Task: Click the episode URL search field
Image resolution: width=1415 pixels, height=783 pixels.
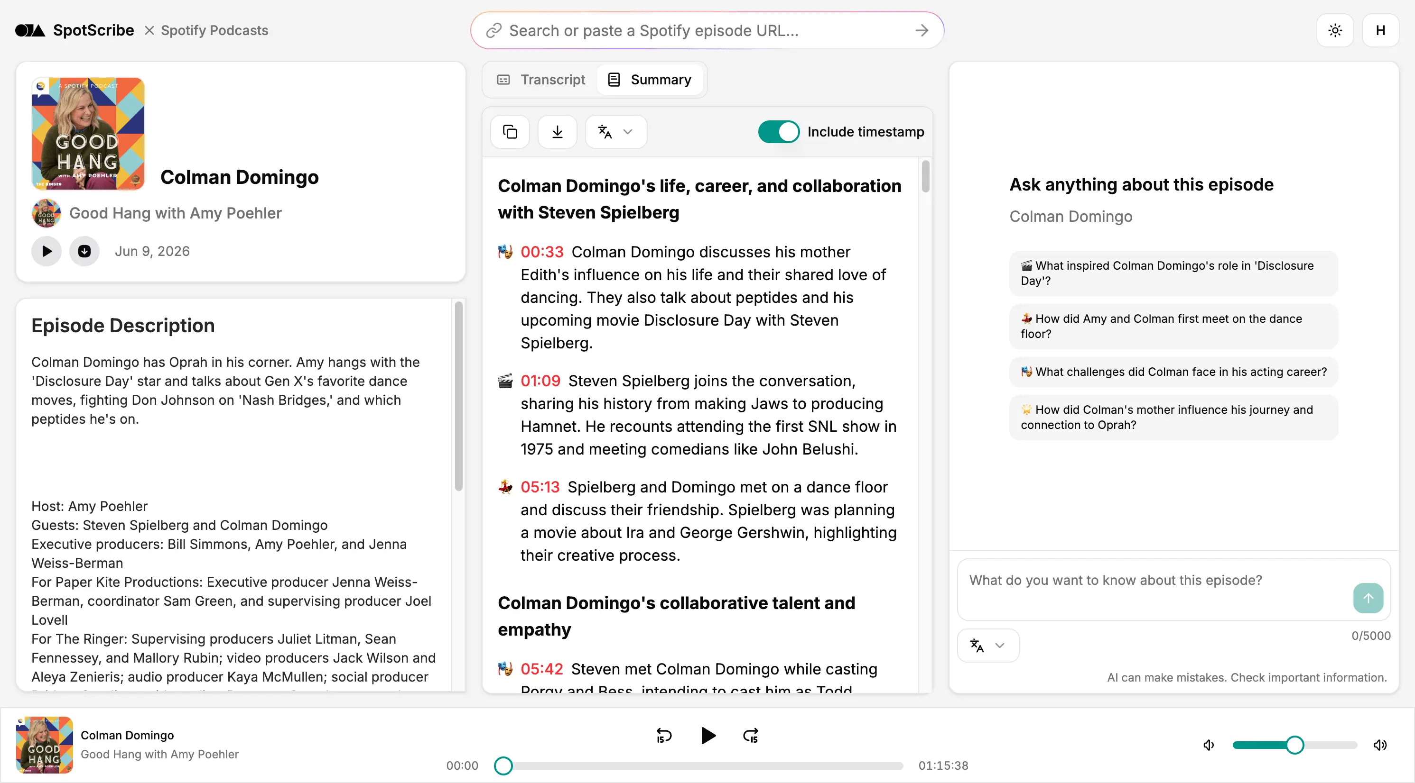Action: click(x=707, y=30)
